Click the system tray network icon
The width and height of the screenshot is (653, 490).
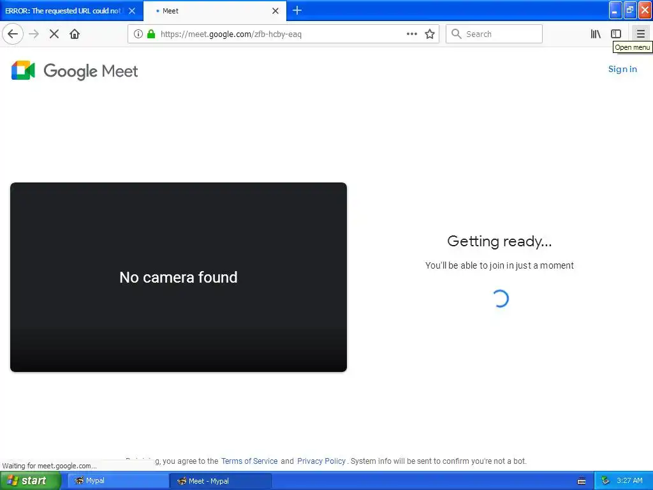click(x=605, y=481)
